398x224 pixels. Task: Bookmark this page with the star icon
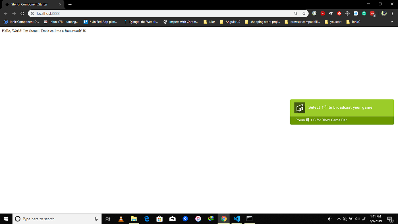coord(304,13)
